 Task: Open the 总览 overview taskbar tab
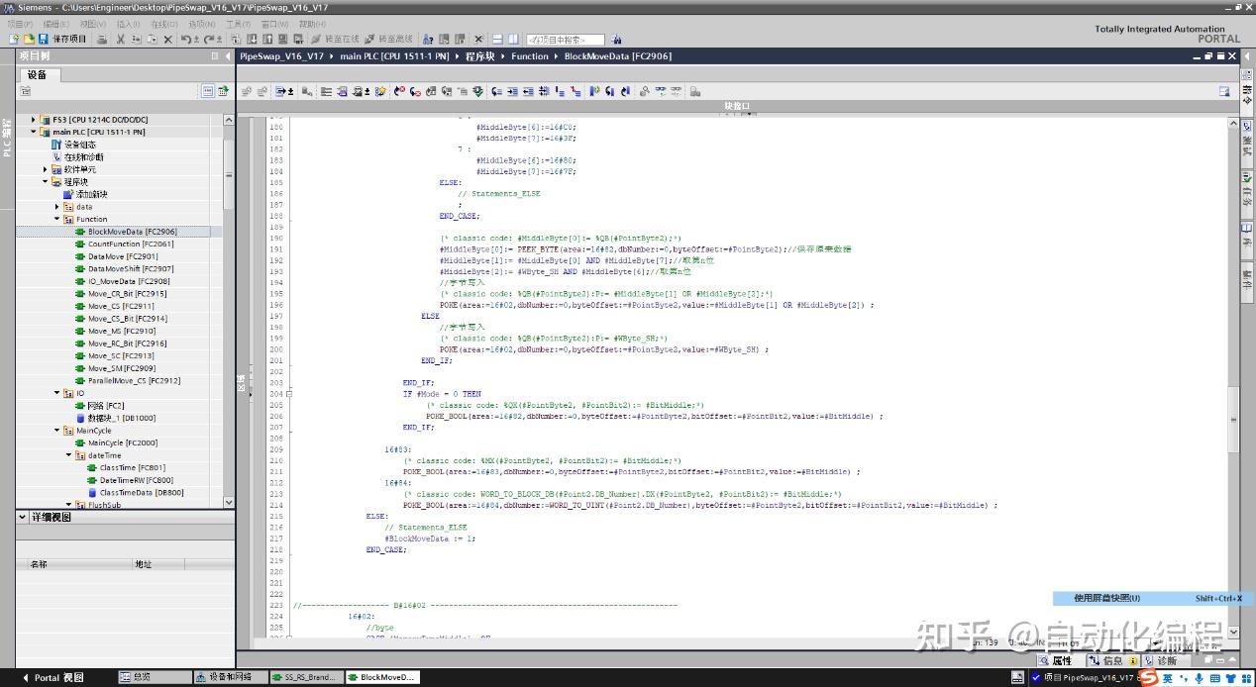point(154,677)
